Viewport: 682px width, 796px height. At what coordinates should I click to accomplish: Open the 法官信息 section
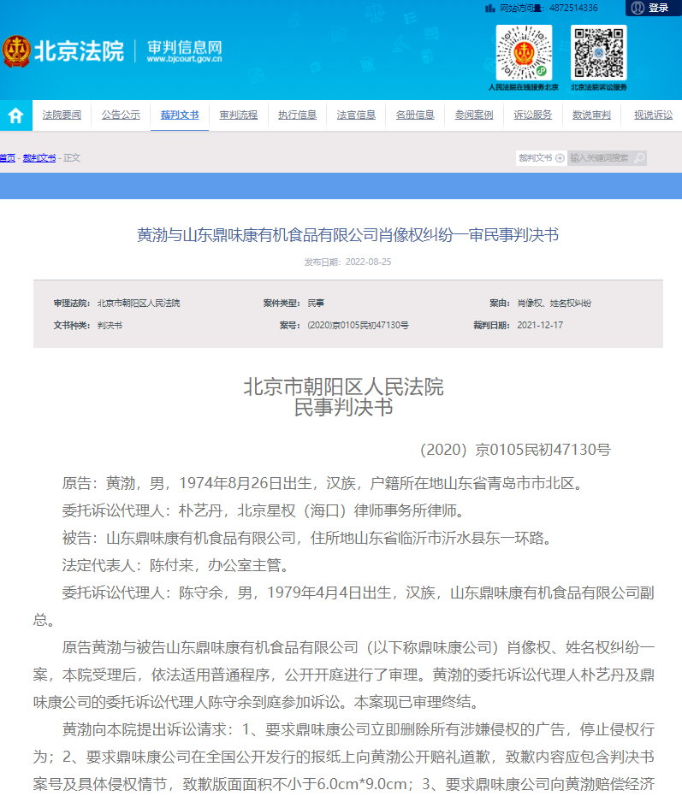(356, 115)
